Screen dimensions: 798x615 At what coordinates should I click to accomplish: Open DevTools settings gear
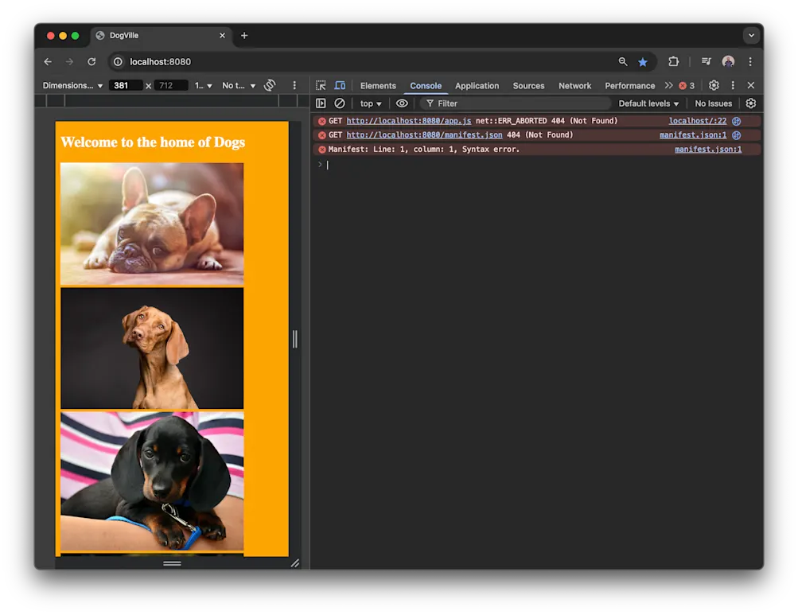pyautogui.click(x=714, y=85)
